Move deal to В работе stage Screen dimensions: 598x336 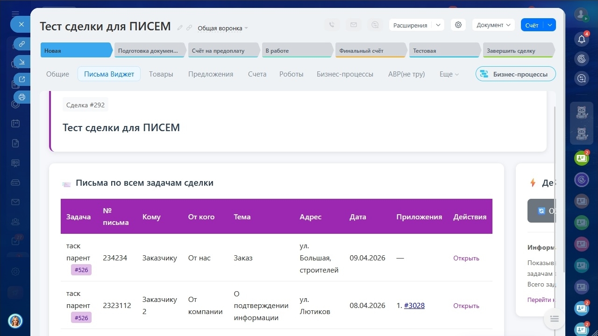[297, 50]
